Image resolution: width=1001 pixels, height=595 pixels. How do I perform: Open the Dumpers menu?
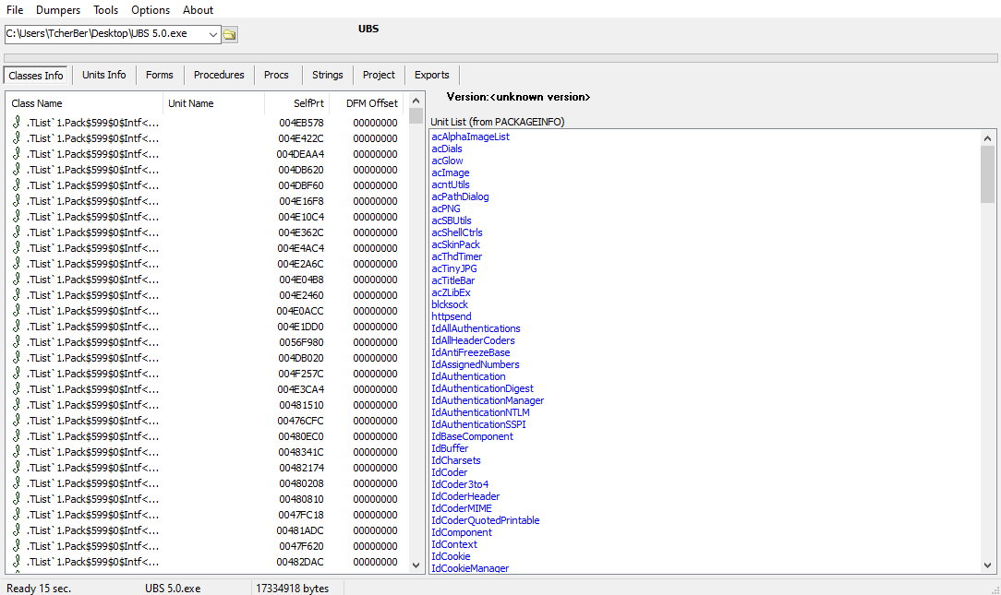click(58, 10)
